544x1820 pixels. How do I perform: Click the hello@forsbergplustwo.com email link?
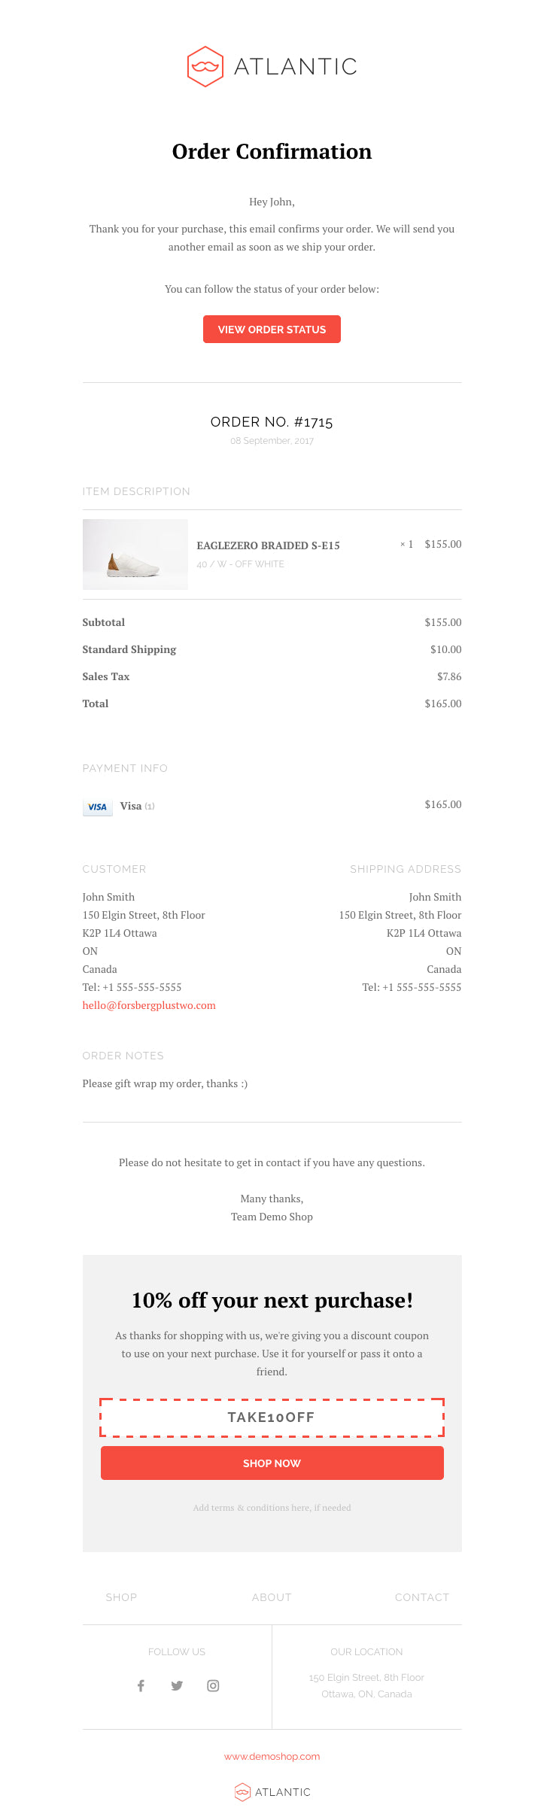(x=149, y=1005)
